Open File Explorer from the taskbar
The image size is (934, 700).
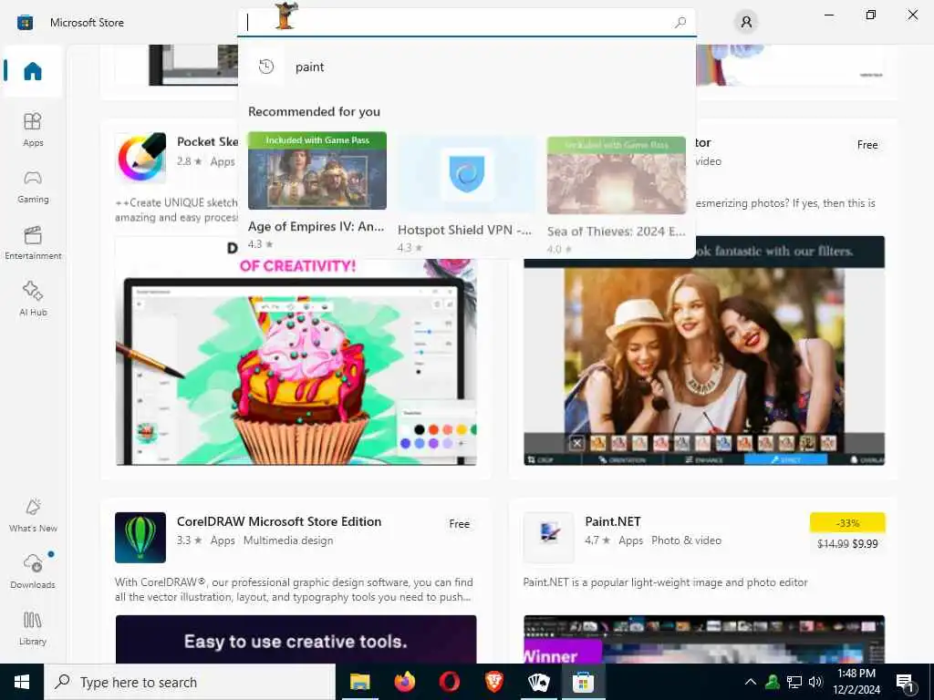(359, 682)
